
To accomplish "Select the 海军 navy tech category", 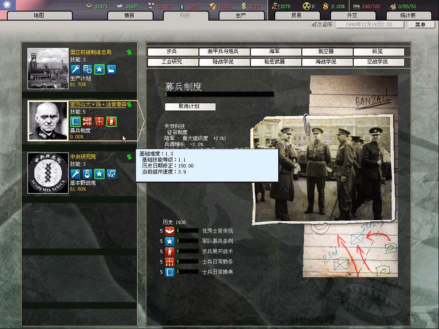I will [276, 52].
